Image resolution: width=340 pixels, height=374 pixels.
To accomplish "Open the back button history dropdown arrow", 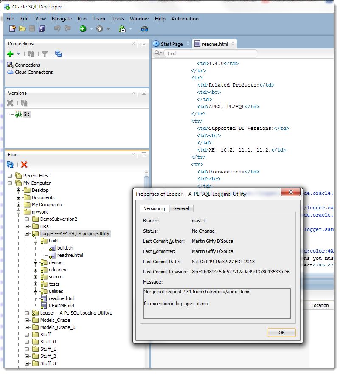I will 91,29.
